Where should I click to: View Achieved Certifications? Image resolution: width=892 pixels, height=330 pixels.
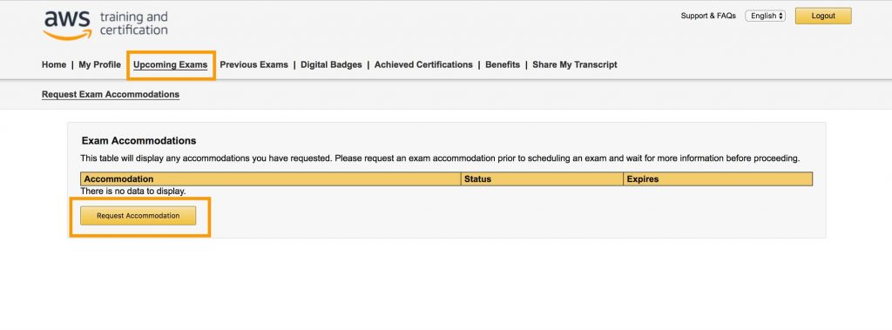423,64
